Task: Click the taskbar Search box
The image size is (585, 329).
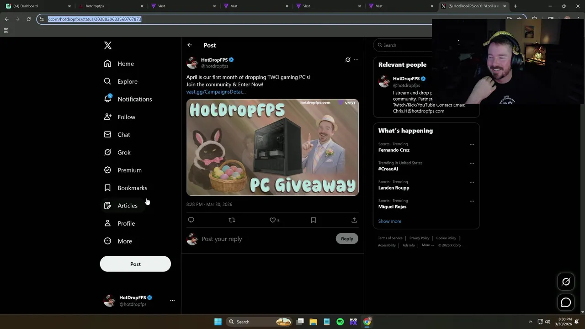Action: coord(260,322)
